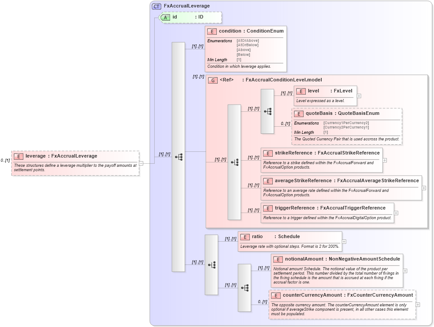This screenshot has height=327, width=434.
Task: Open the QuoteBasisEnum type link
Action: point(359,113)
